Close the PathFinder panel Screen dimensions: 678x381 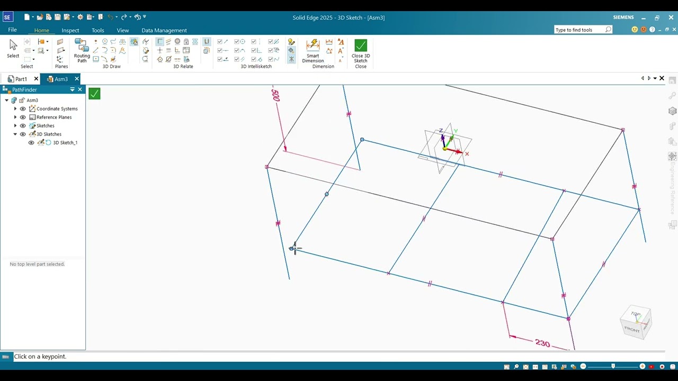pyautogui.click(x=80, y=89)
